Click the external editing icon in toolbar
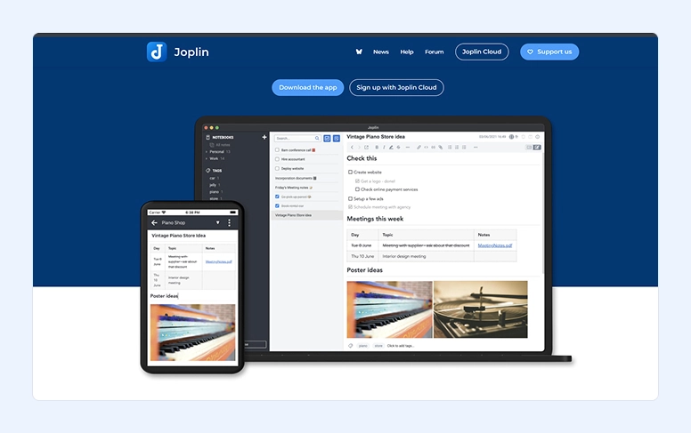This screenshot has height=433, width=691. 366,148
